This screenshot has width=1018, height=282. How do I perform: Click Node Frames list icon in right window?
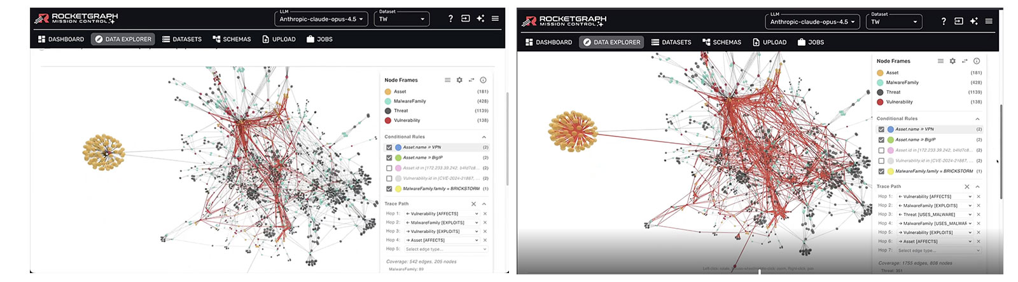(940, 61)
